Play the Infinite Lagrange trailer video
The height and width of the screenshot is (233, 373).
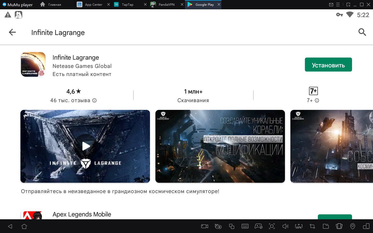(x=85, y=146)
